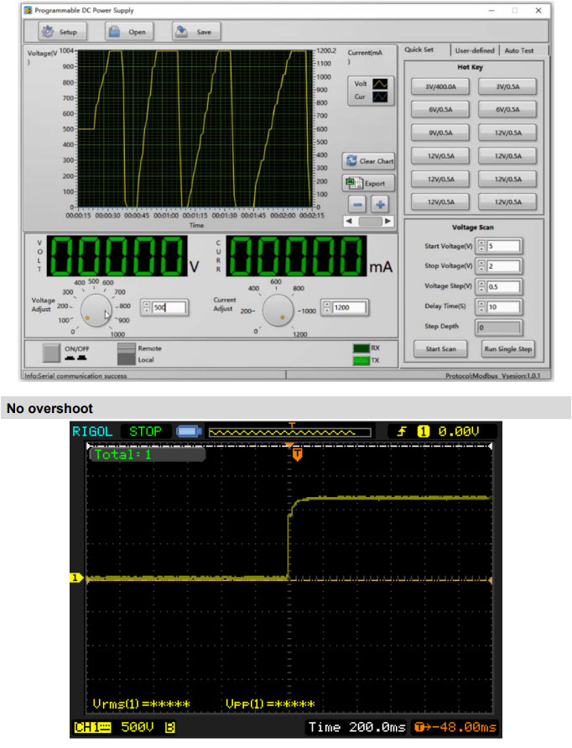Image resolution: width=572 pixels, height=748 pixels.
Task: Toggle the ON/OFF power button
Action: click(x=51, y=353)
